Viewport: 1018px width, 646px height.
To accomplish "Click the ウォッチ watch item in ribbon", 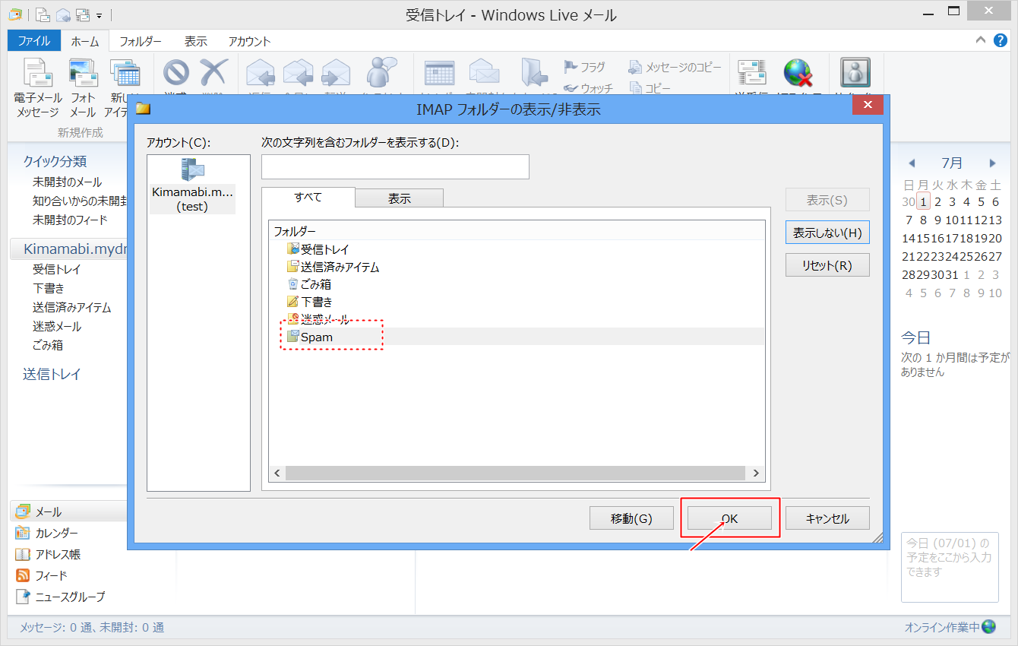I will point(588,88).
